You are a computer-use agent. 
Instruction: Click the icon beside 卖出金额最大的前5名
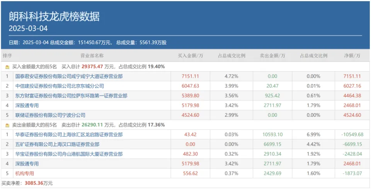[7, 125]
